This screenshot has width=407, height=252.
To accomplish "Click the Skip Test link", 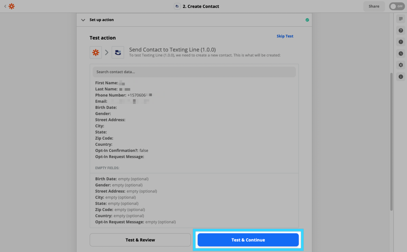I will click(285, 36).
